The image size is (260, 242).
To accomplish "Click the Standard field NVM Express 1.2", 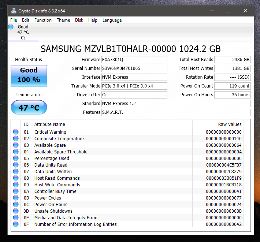I will pos(176,104).
